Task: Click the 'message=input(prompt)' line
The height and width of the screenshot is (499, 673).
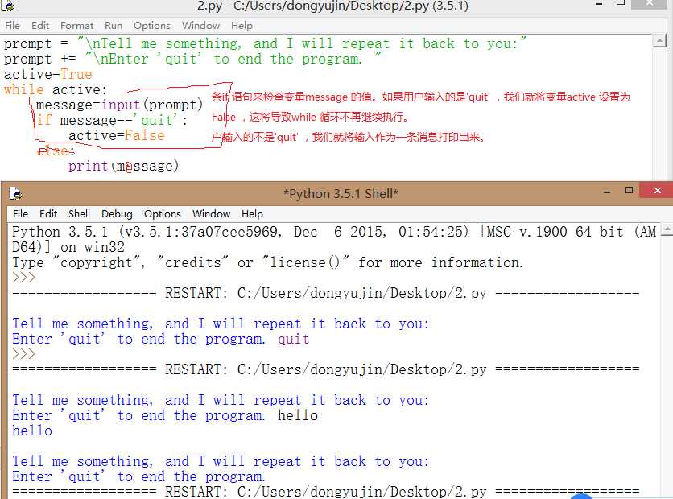Action: [x=119, y=105]
